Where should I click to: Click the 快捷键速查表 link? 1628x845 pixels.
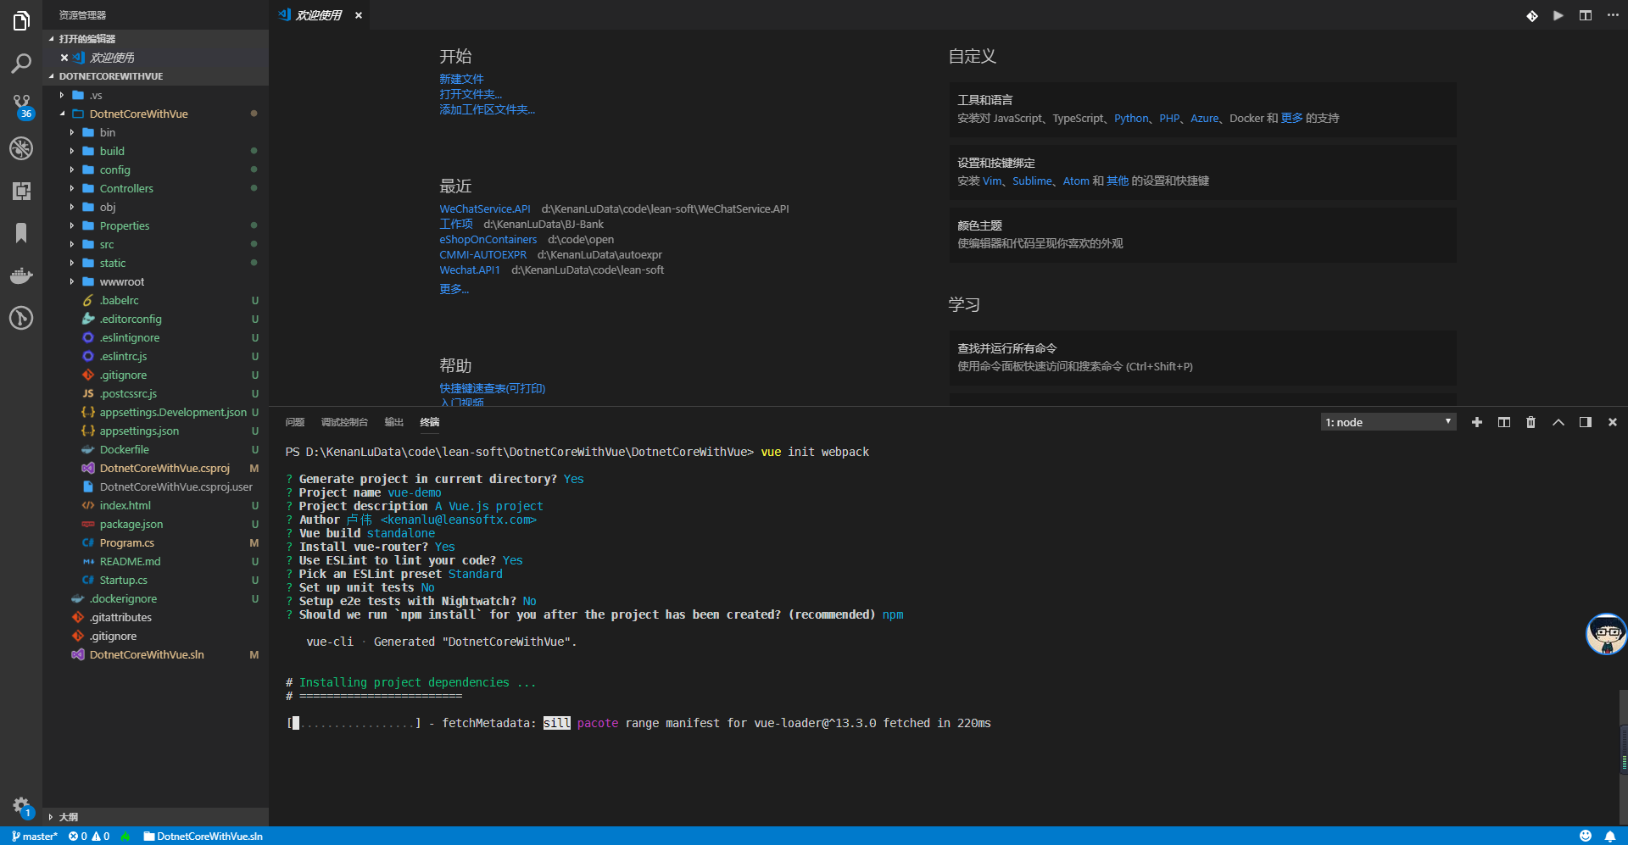(x=493, y=388)
